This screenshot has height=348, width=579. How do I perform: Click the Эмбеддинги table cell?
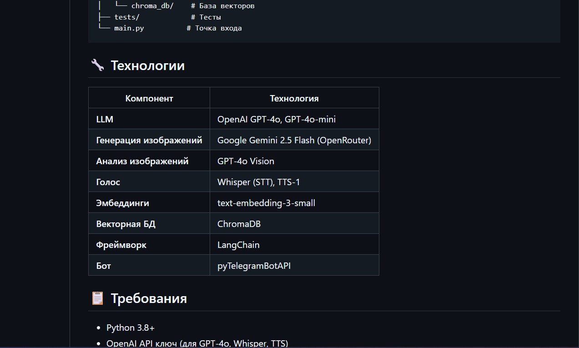click(x=149, y=202)
